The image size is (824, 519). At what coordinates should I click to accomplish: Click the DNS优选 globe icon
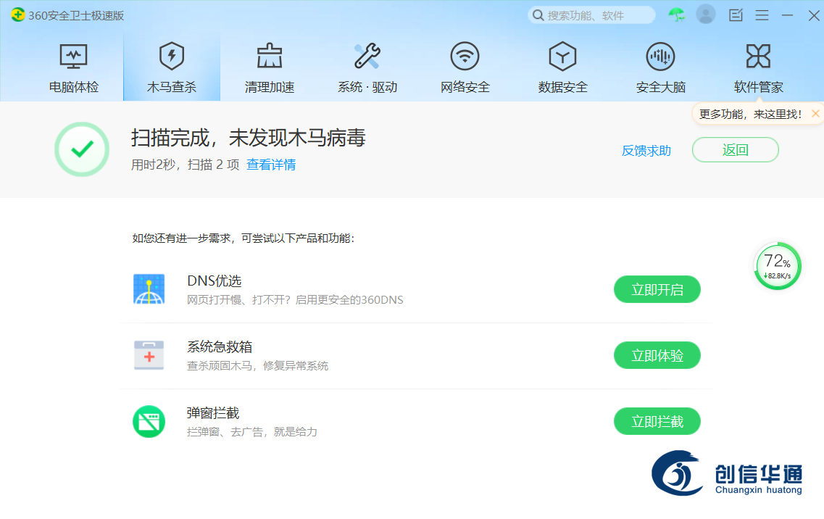pyautogui.click(x=149, y=289)
